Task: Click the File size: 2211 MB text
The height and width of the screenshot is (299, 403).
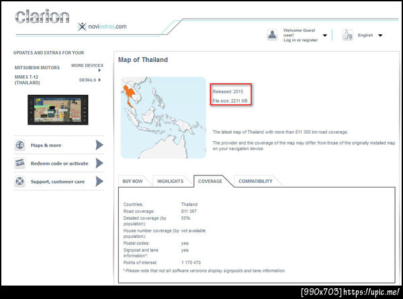Action: 230,101
